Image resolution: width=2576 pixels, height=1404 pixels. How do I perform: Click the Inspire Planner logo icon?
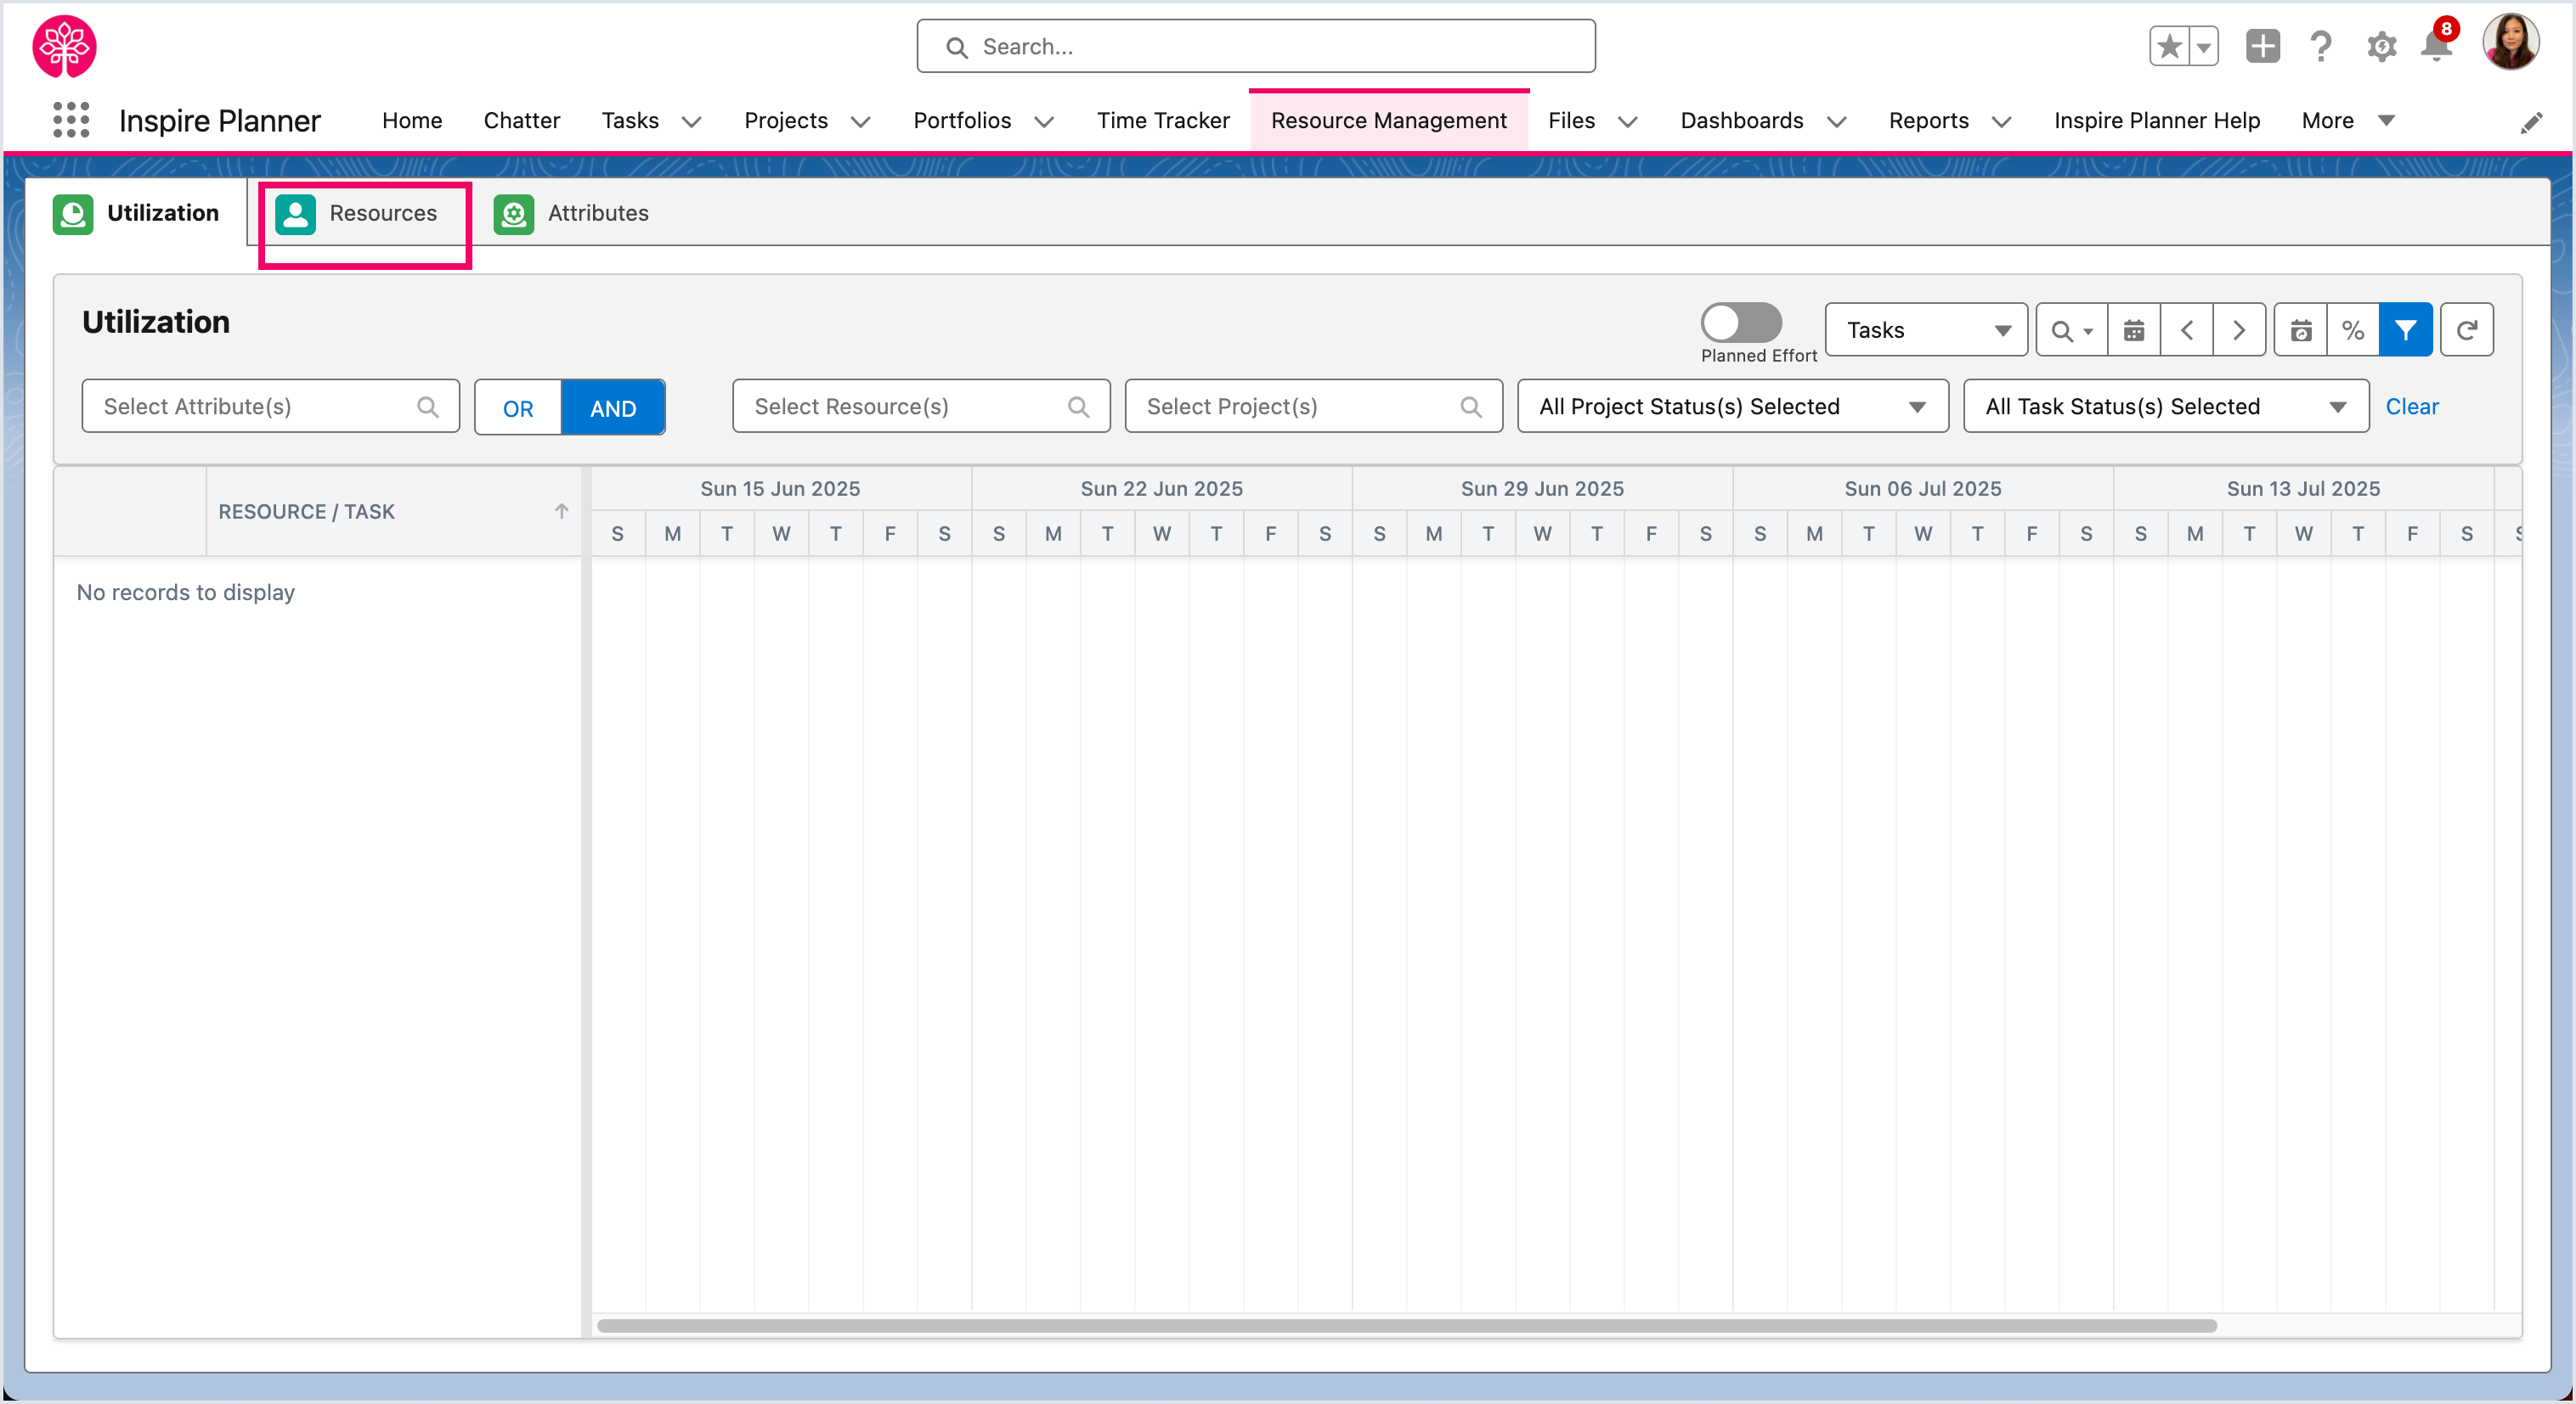coord(64,46)
